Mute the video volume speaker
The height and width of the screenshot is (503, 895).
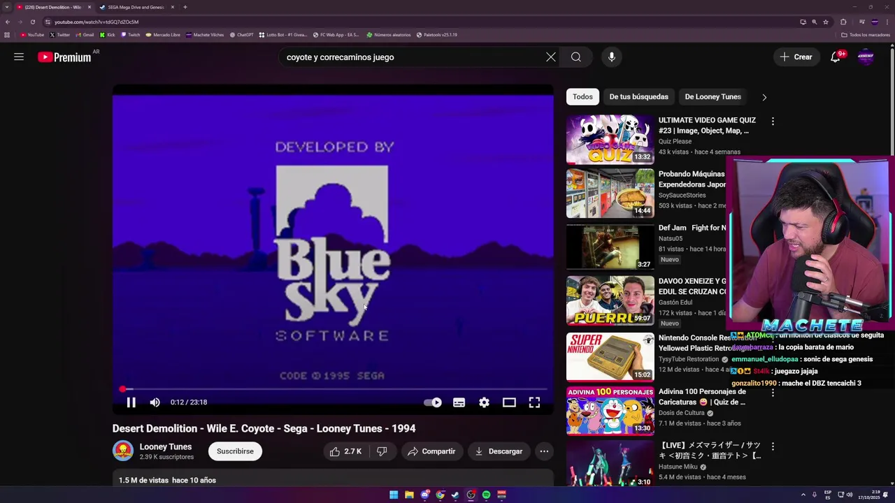(x=155, y=402)
